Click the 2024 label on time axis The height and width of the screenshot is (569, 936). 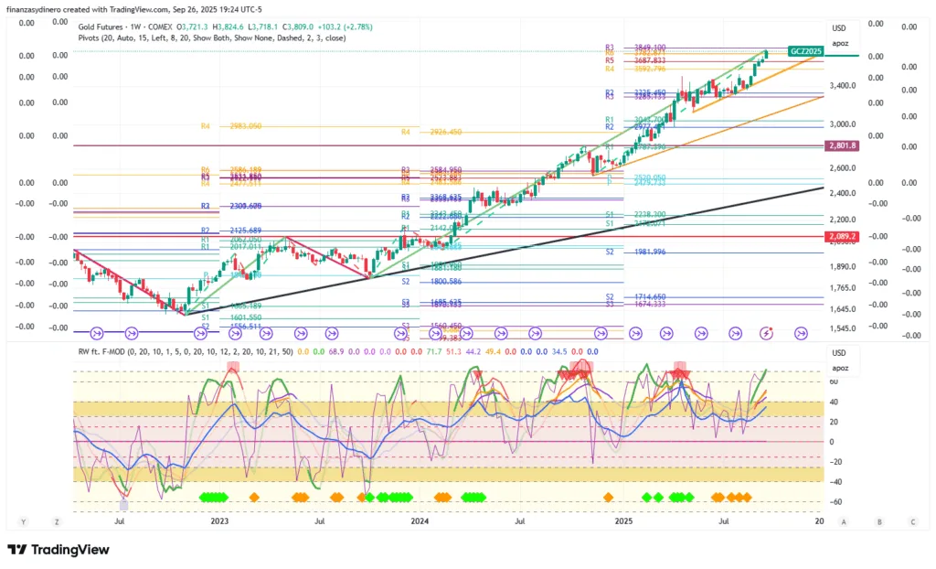pyautogui.click(x=420, y=521)
